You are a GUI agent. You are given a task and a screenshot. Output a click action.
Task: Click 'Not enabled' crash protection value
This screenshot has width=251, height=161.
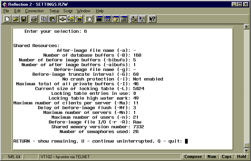click(148, 79)
